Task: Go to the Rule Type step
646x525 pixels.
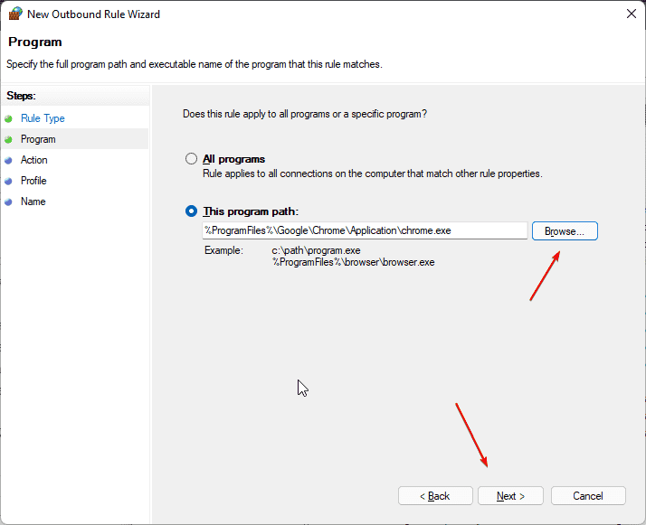Action: coord(43,118)
